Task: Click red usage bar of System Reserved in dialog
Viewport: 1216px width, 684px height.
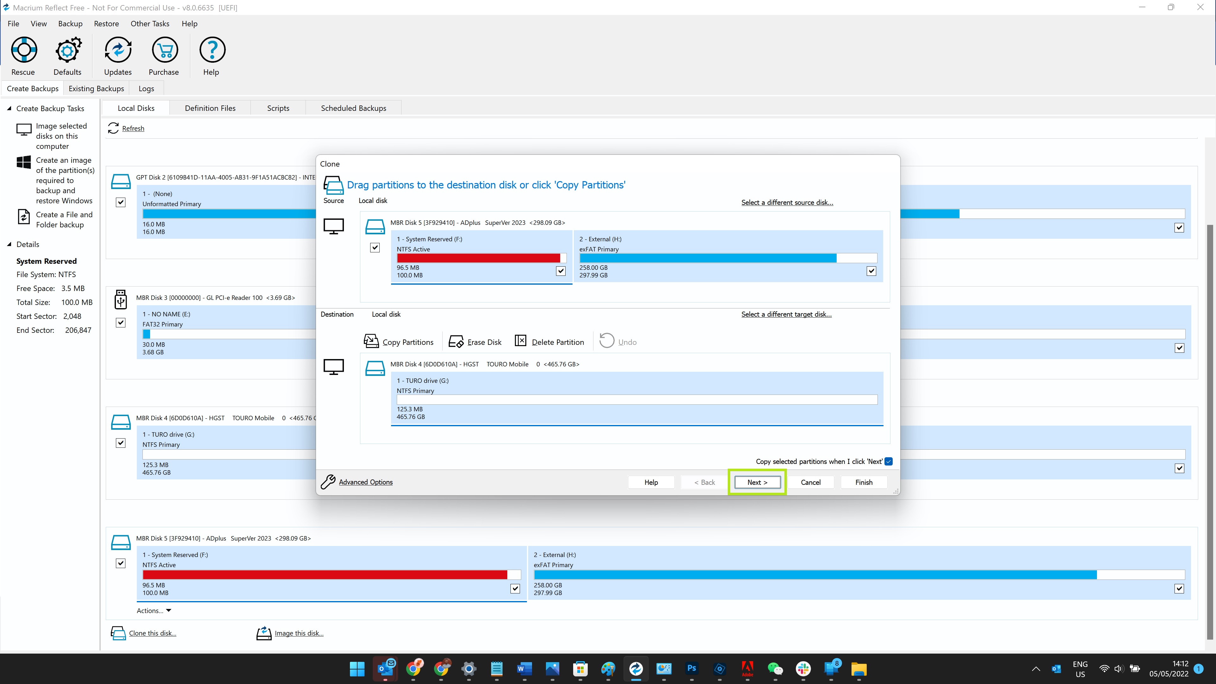Action: pos(478,258)
